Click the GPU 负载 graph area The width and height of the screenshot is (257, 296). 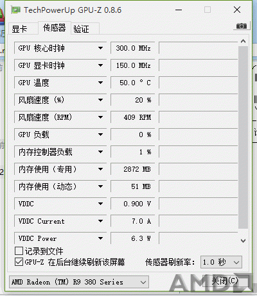pyautogui.click(x=199, y=135)
